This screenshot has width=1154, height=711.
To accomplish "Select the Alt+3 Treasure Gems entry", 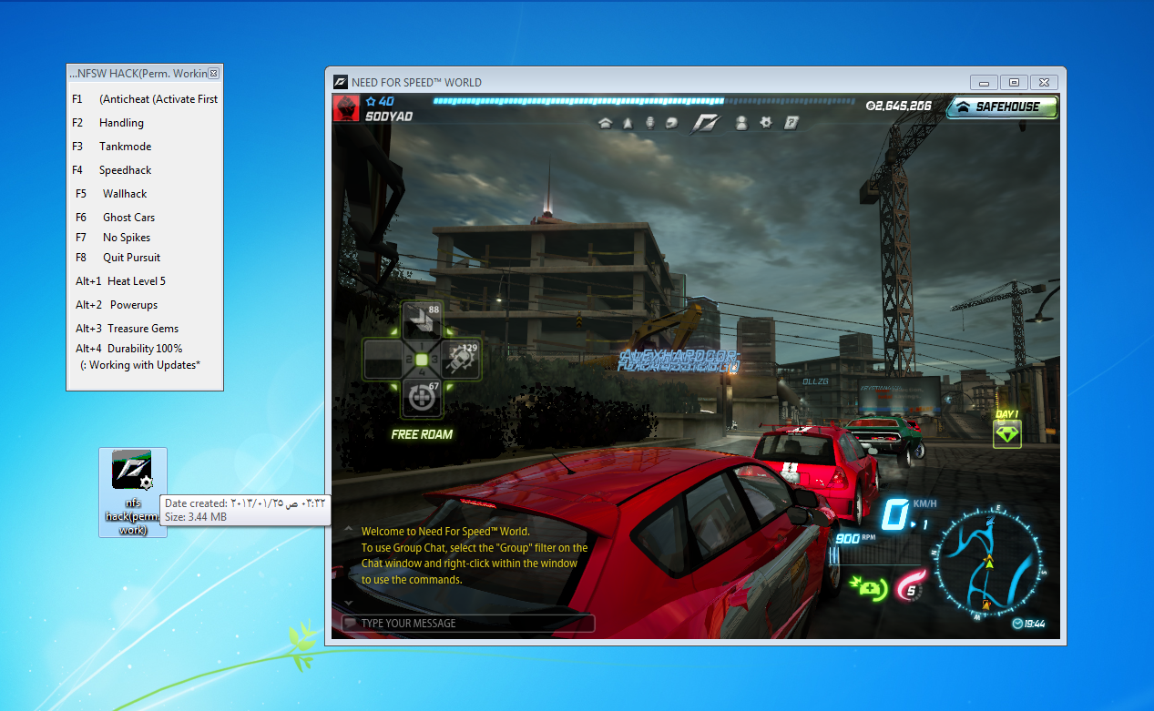I will 127,329.
